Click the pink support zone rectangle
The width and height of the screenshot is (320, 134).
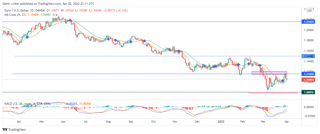[x=273, y=92]
